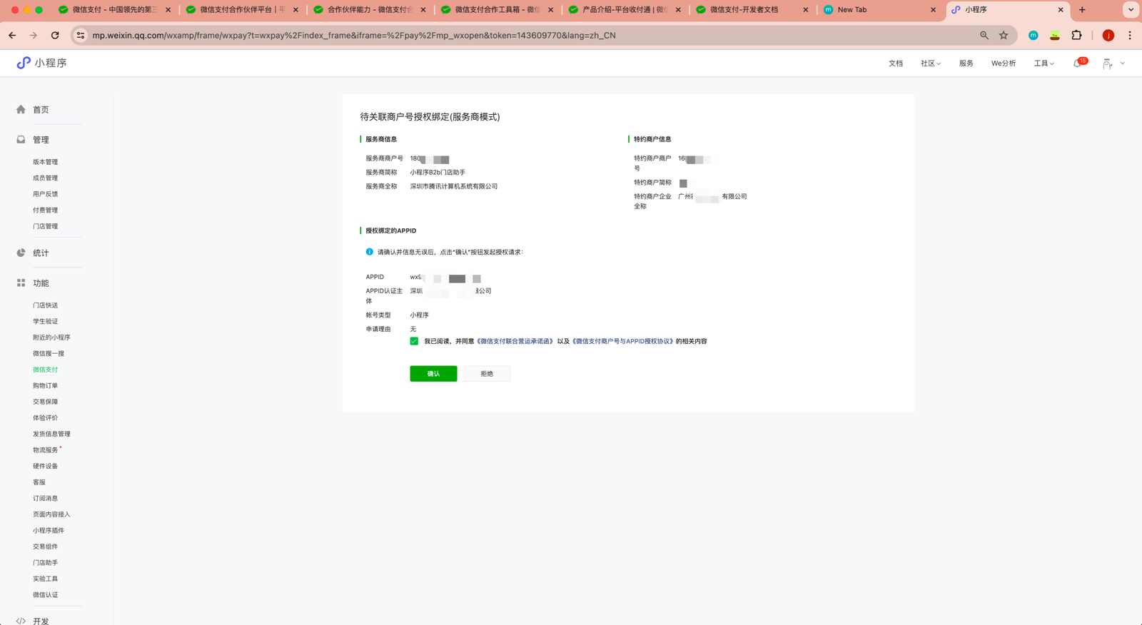Open 成员管理 in the sidebar
1142x625 pixels.
46,178
